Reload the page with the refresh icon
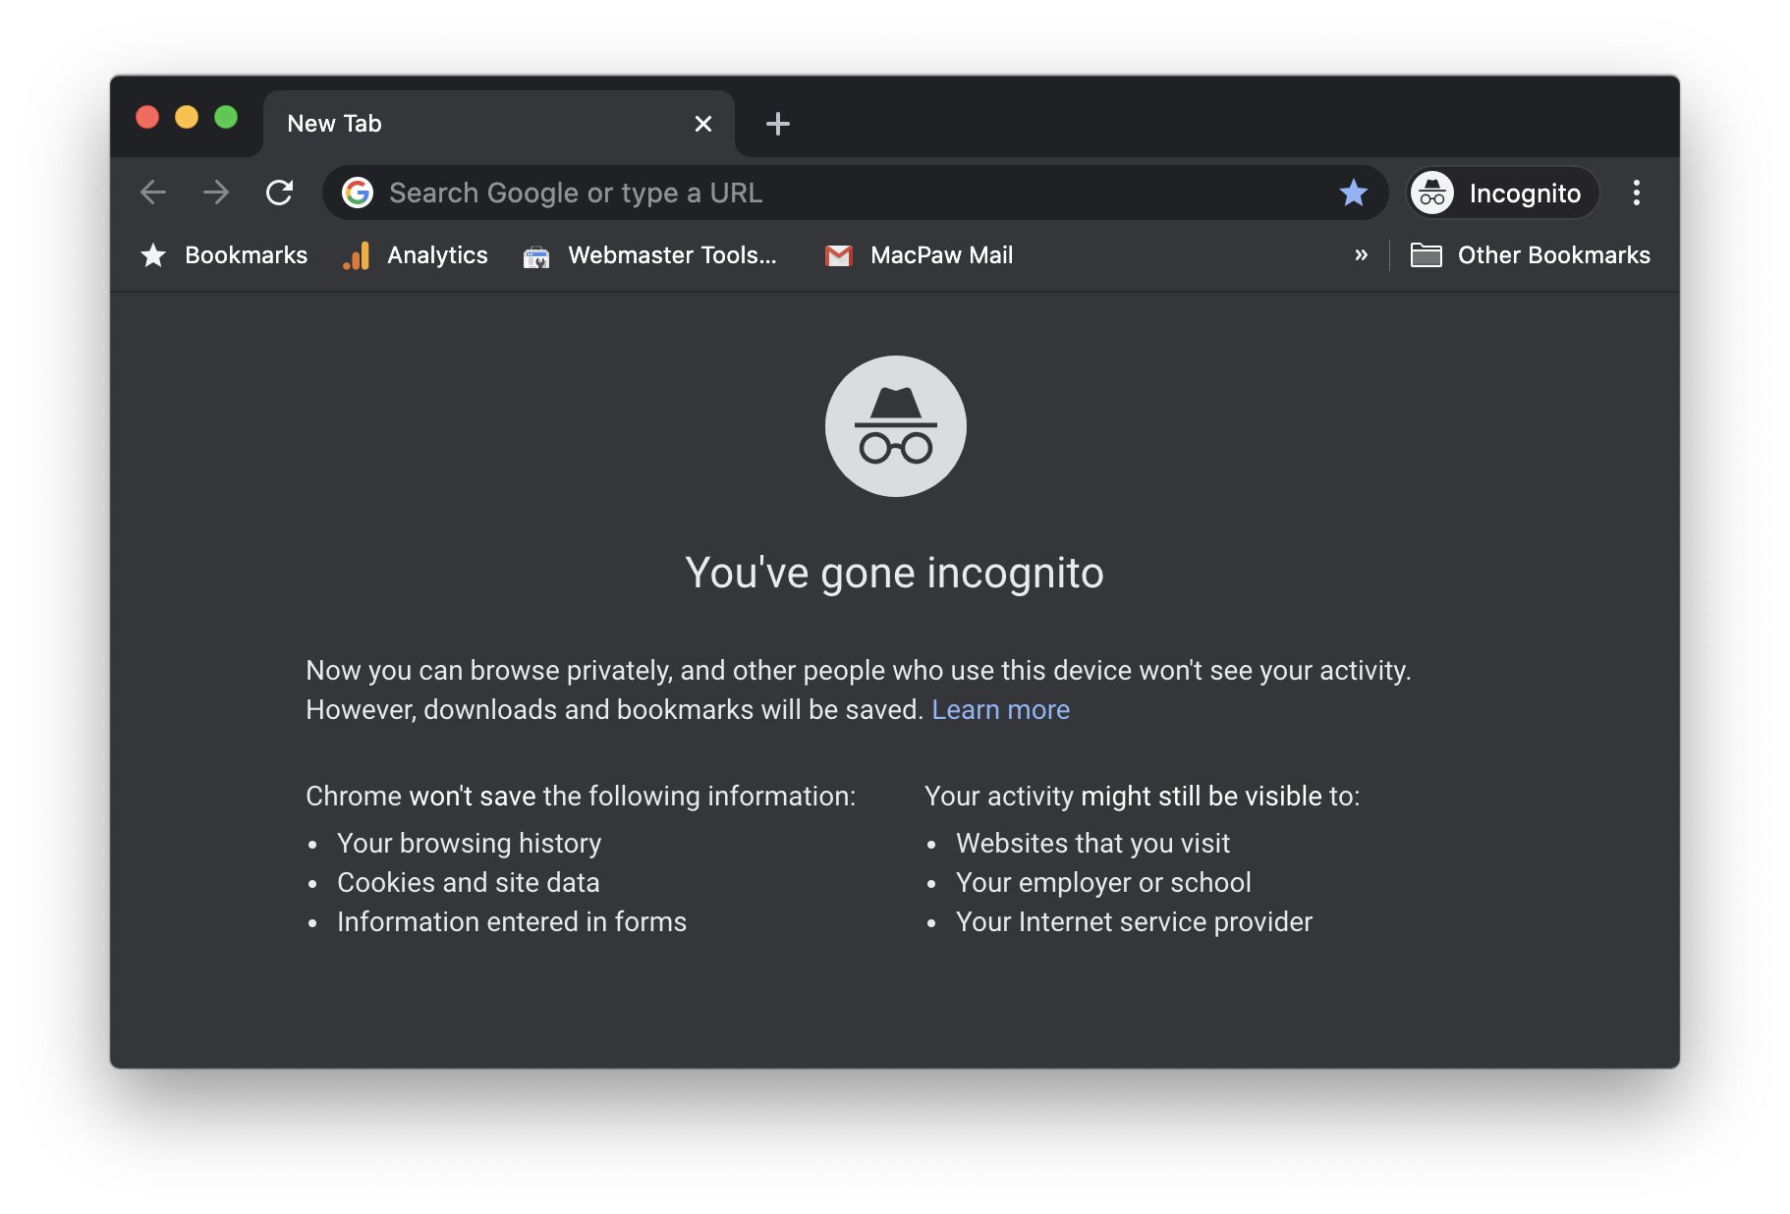 (280, 193)
